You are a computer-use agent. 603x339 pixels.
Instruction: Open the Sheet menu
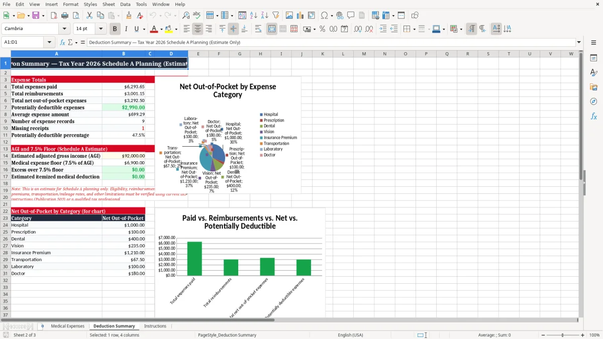(109, 4)
